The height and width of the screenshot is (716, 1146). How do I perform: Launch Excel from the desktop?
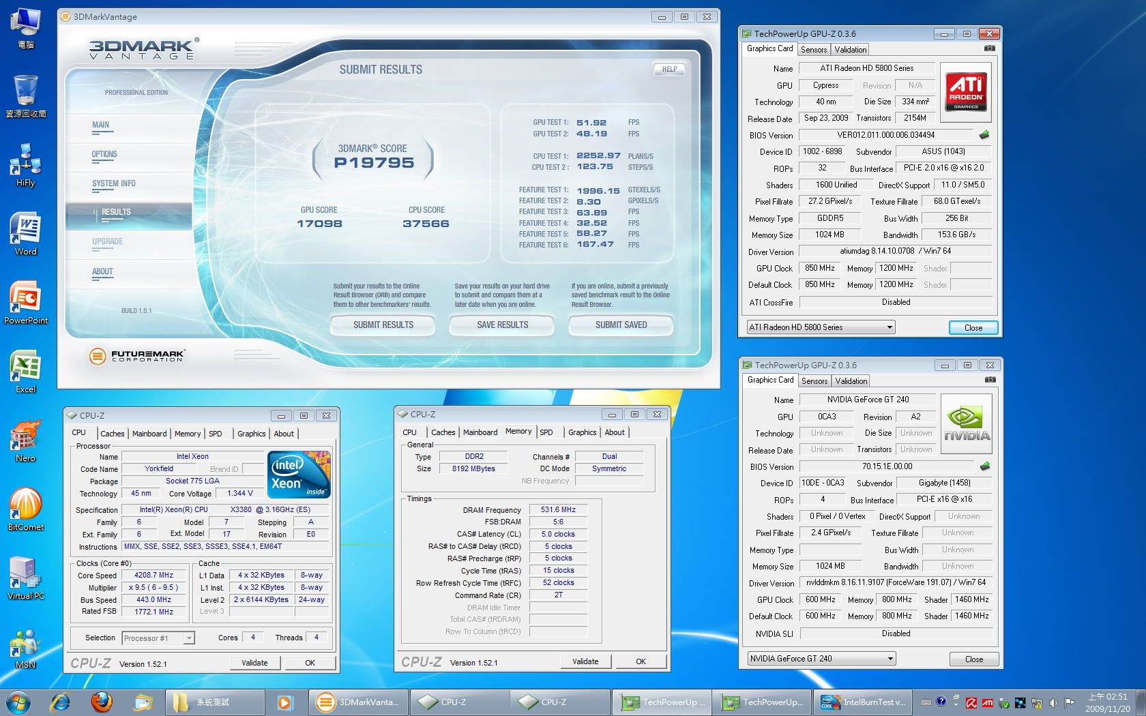(x=25, y=372)
